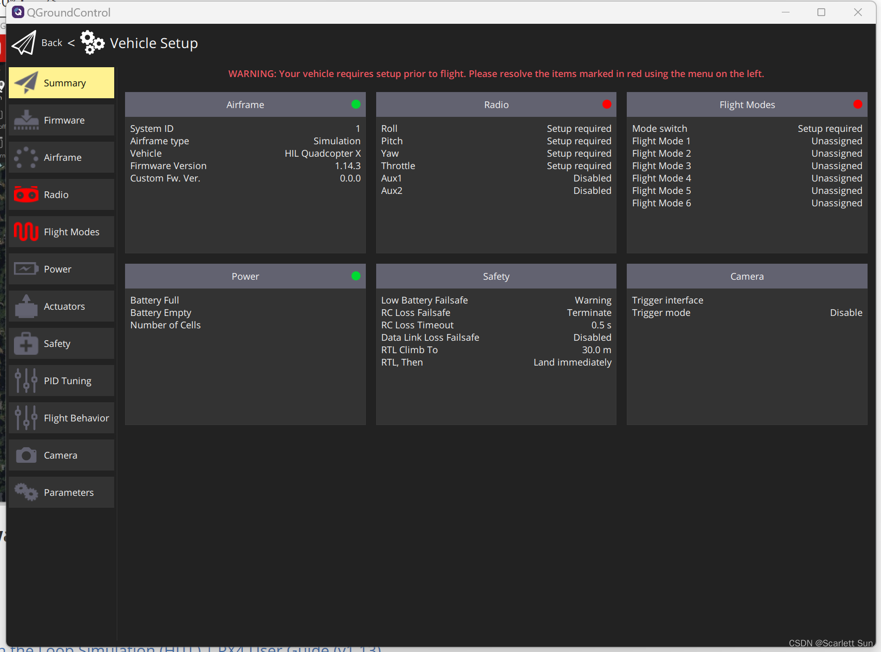Click the firmware version '1.14.3' value
The height and width of the screenshot is (652, 881).
click(x=348, y=166)
